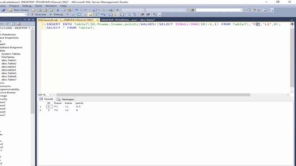
Task: Click the Paste toolbar icon
Action: click(69, 10)
